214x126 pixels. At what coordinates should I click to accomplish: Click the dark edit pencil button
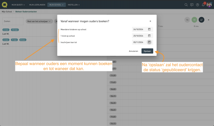201,20
